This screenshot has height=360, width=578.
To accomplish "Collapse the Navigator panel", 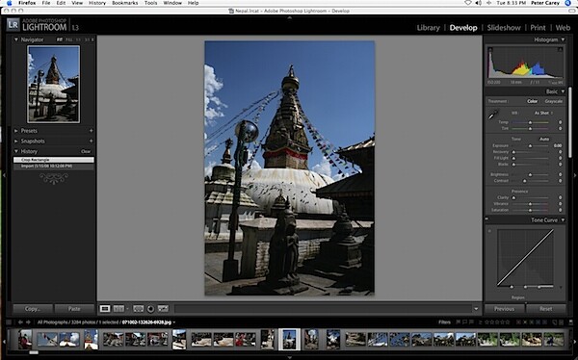I will click(15, 39).
